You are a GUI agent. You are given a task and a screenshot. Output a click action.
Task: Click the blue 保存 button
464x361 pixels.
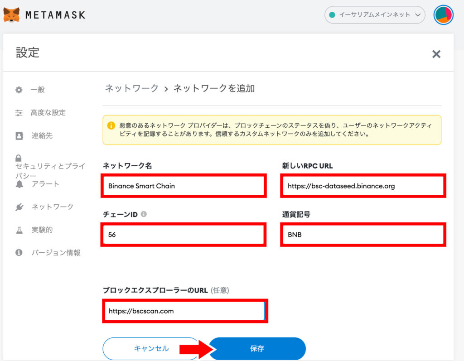tap(257, 349)
